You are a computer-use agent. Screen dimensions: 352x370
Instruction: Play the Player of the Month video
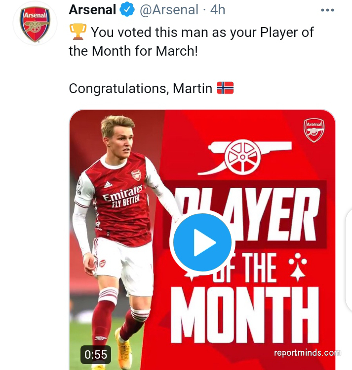tap(202, 242)
